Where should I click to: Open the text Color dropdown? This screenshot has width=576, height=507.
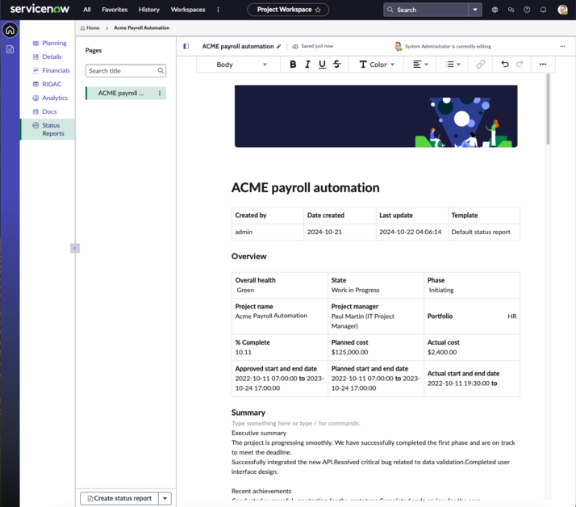pos(377,65)
